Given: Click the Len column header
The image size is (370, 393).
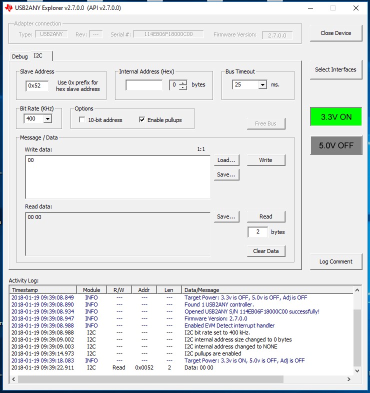Looking at the screenshot, I should coord(169,290).
